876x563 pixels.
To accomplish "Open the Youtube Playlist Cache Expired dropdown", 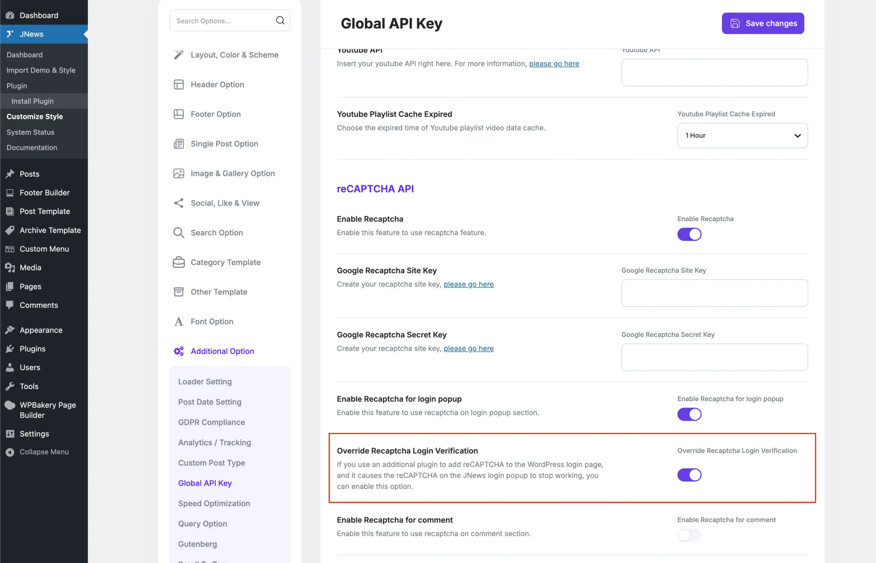I will [743, 136].
